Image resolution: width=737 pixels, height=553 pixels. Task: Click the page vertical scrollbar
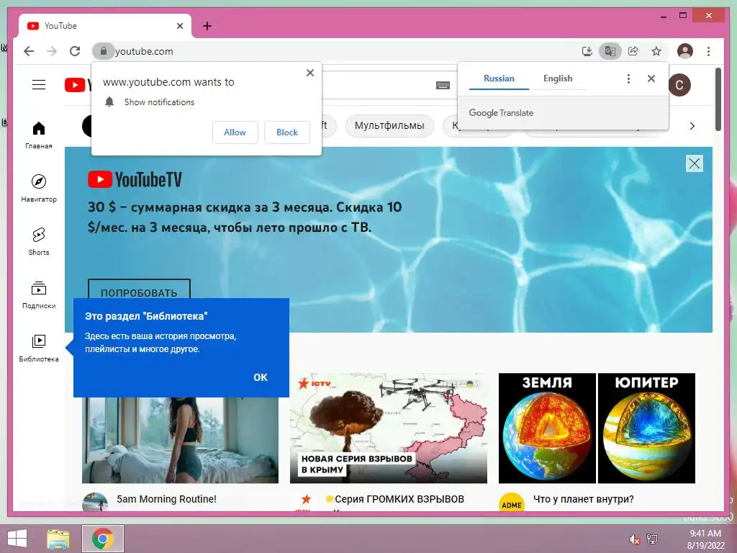coord(718,99)
